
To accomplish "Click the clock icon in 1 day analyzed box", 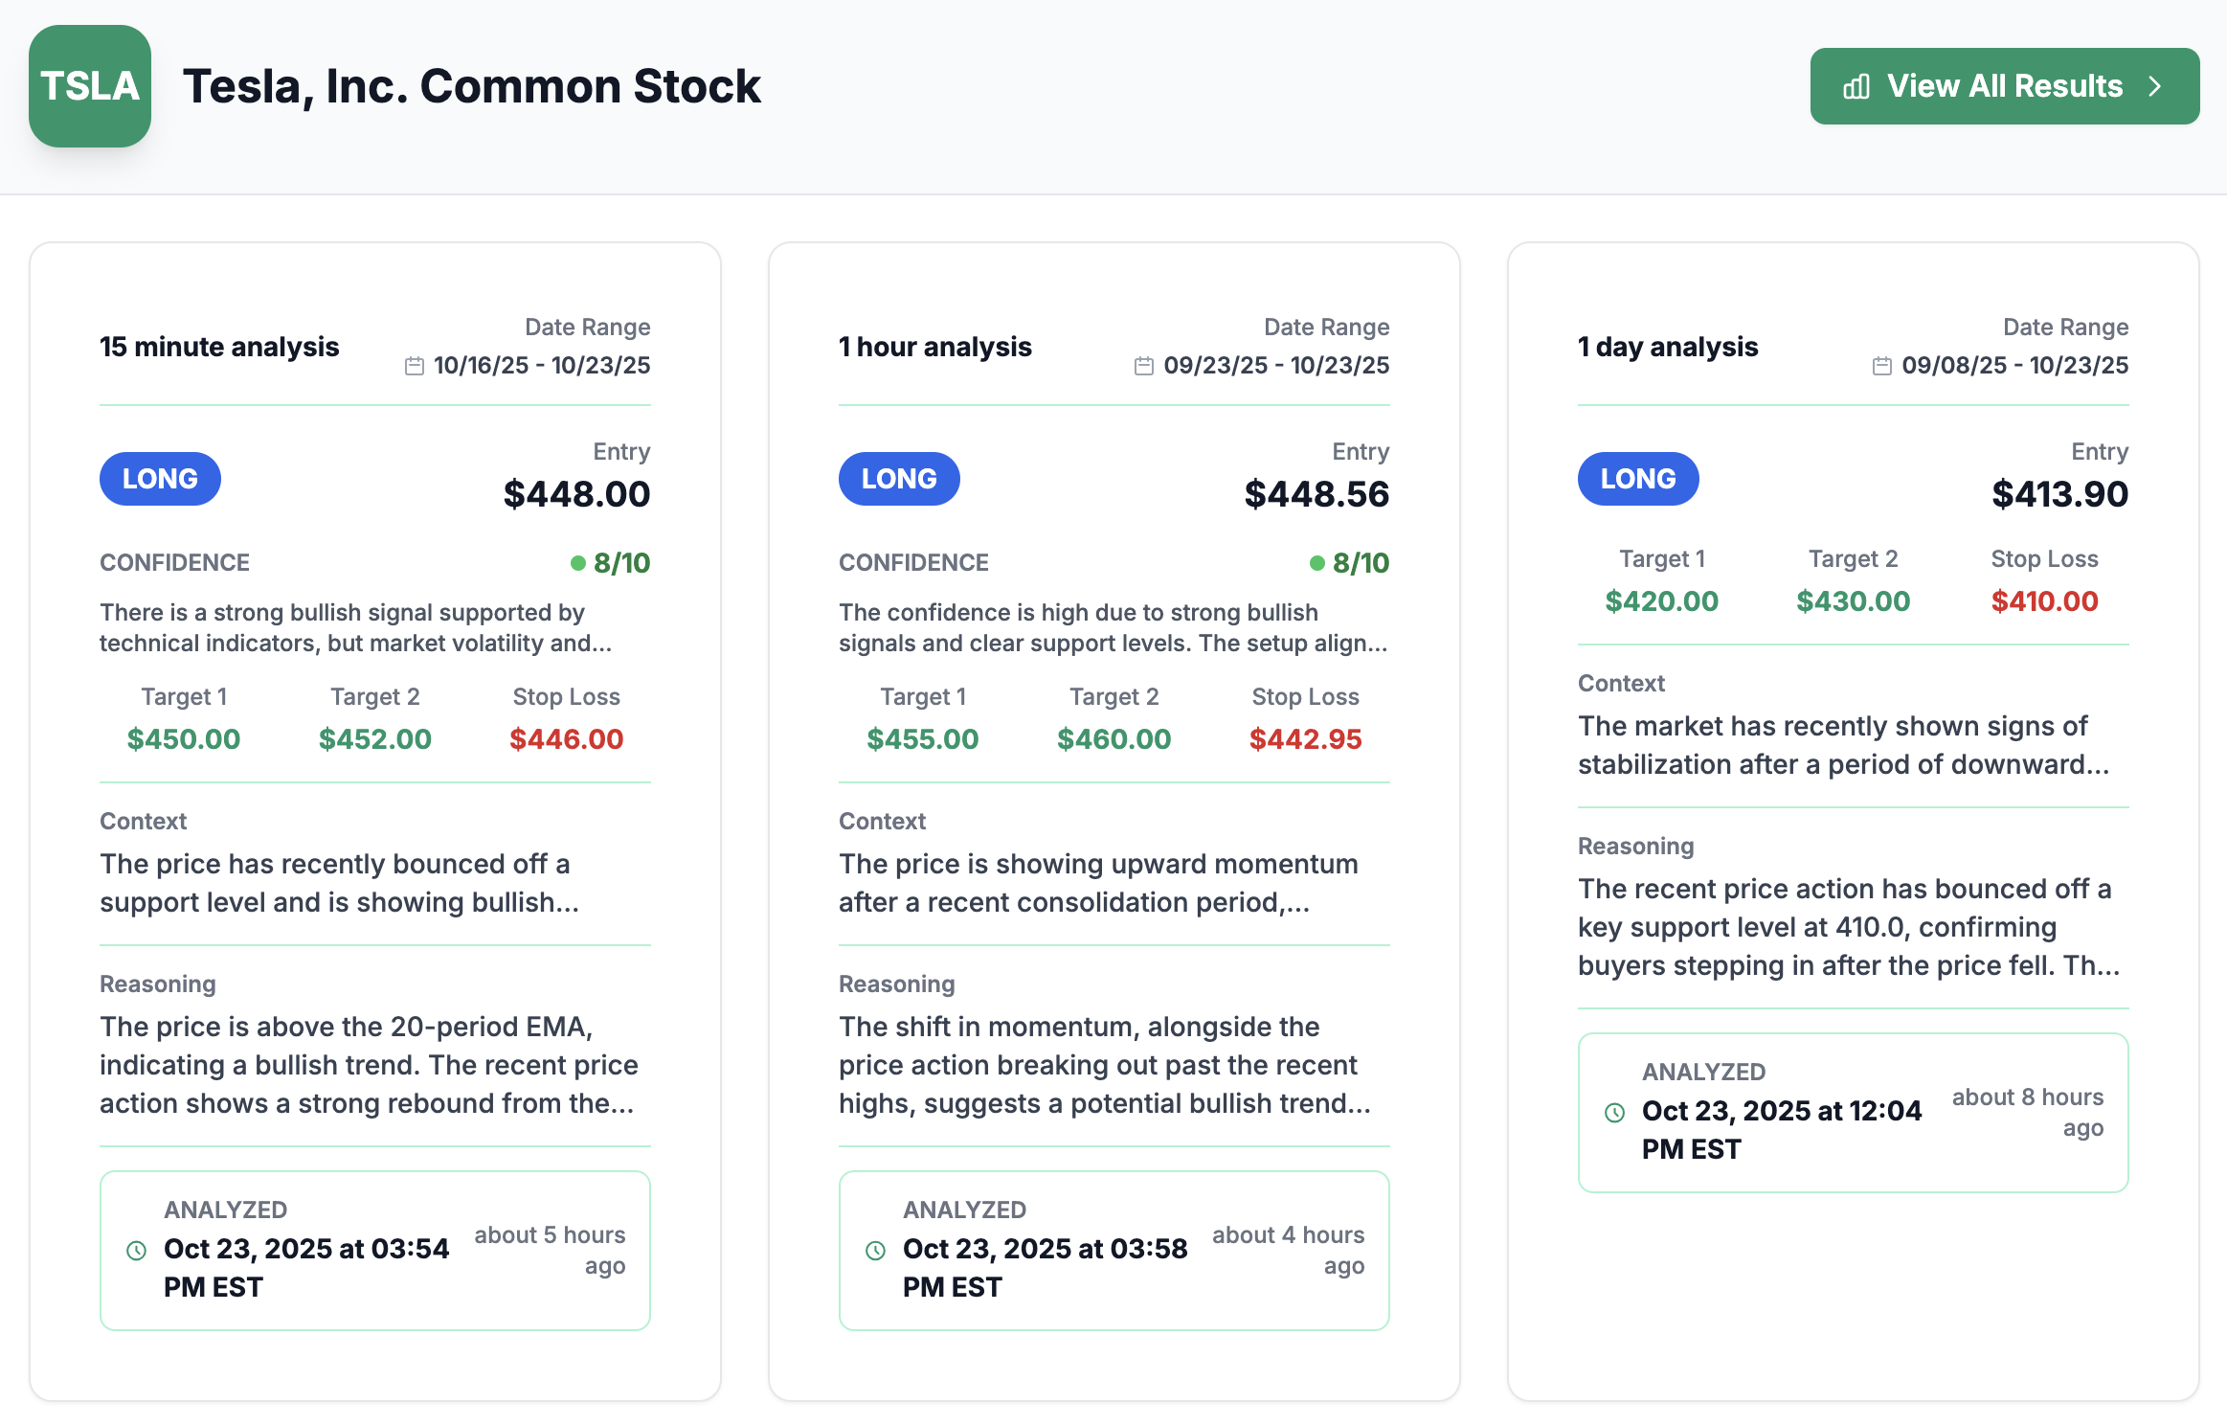I will pos(1615,1111).
